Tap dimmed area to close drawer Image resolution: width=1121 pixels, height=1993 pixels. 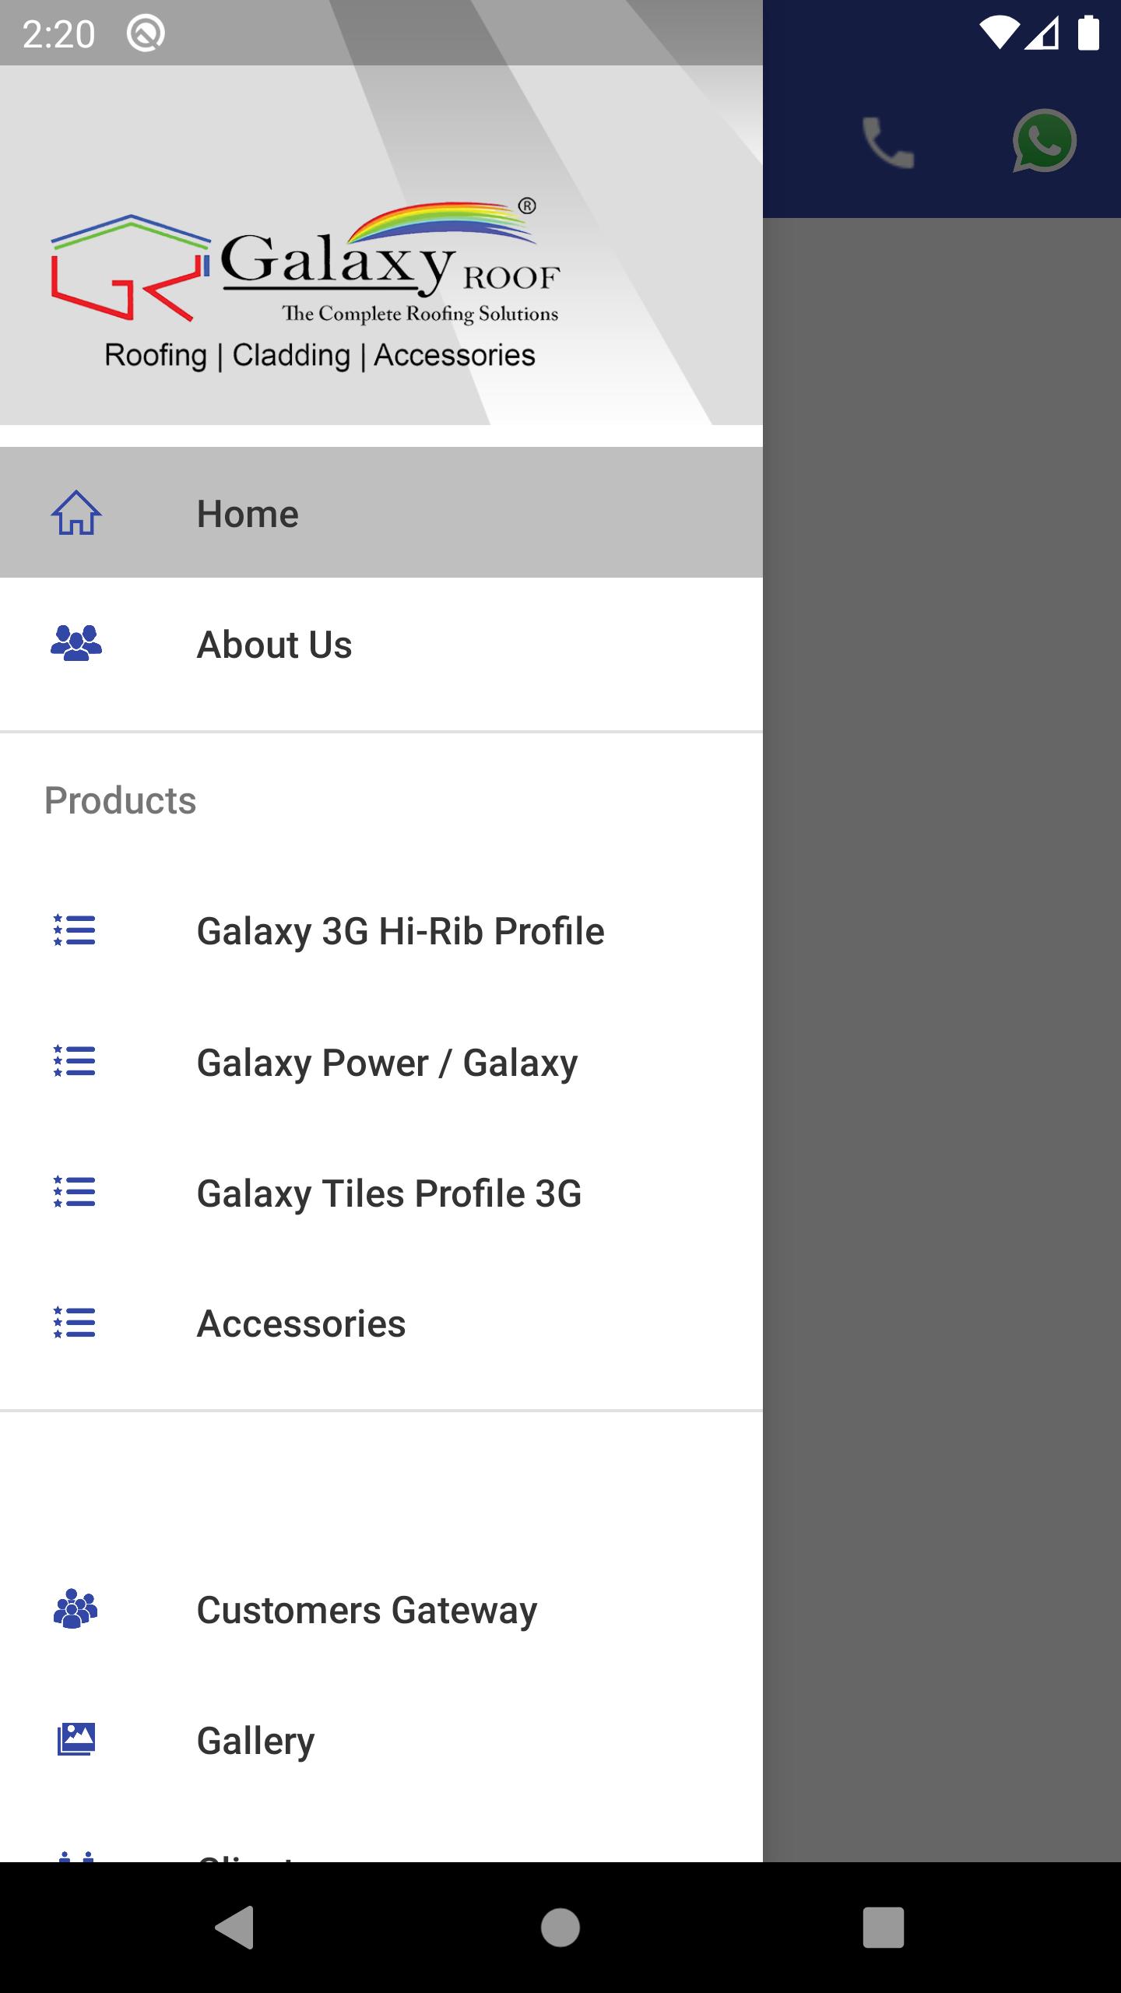pyautogui.click(x=942, y=1039)
